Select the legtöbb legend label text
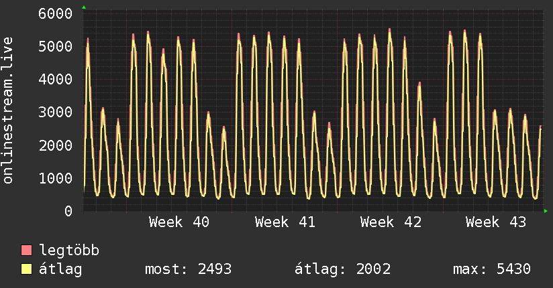Image resolution: width=553 pixels, height=288 pixels. coord(70,250)
